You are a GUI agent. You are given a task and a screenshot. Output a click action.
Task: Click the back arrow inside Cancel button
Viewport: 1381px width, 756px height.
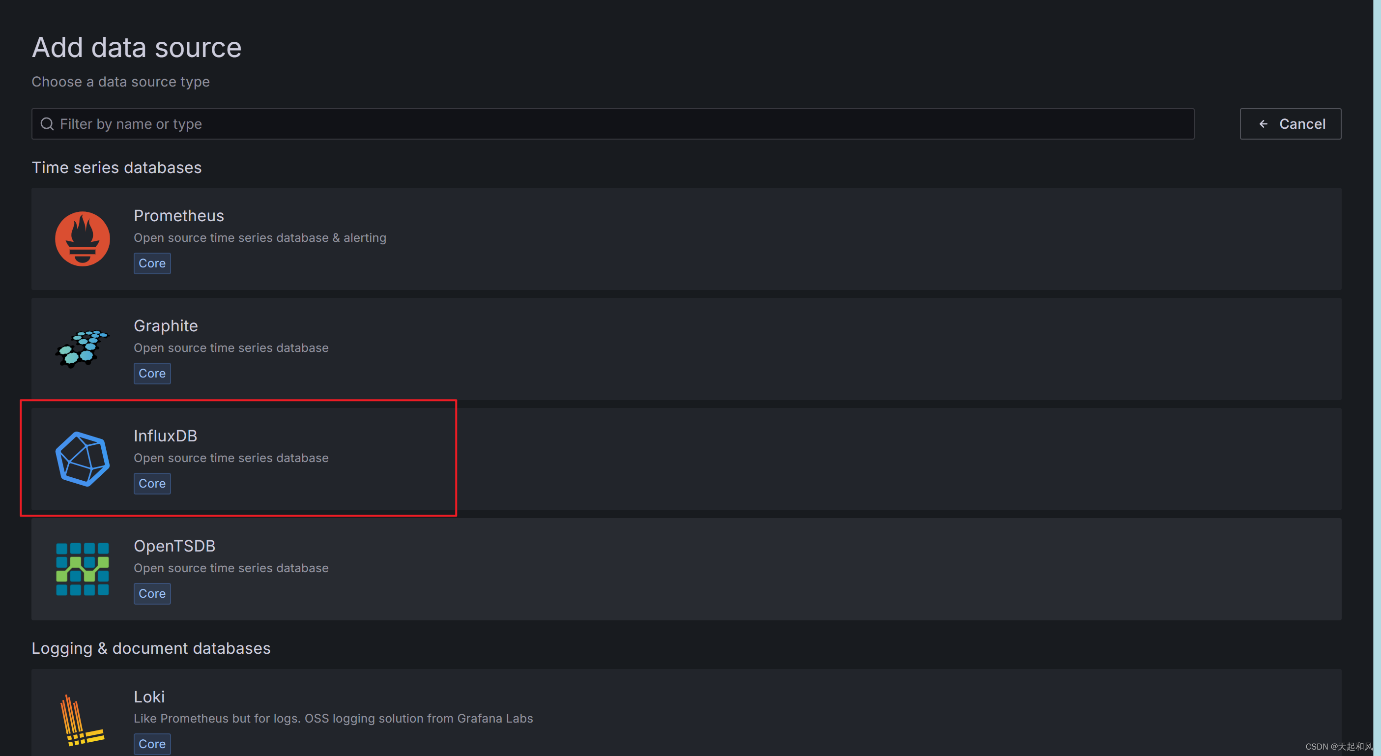(x=1264, y=123)
